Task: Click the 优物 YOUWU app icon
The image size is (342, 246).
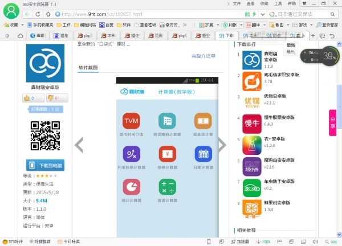Action: [252, 102]
